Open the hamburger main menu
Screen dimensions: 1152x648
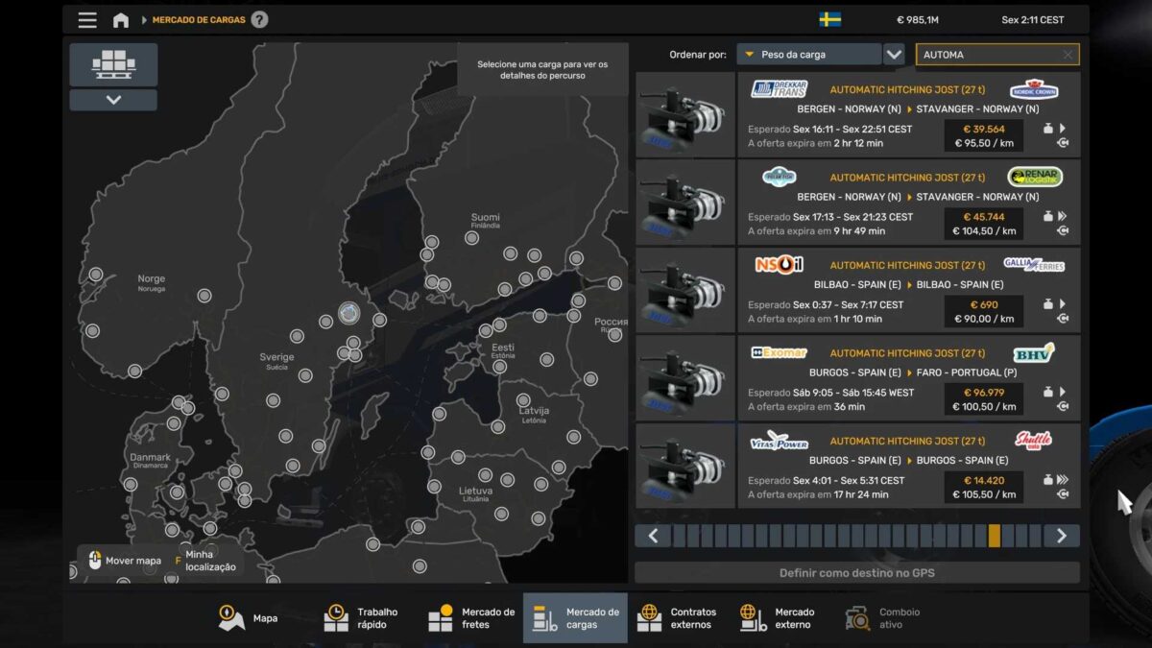tap(87, 20)
